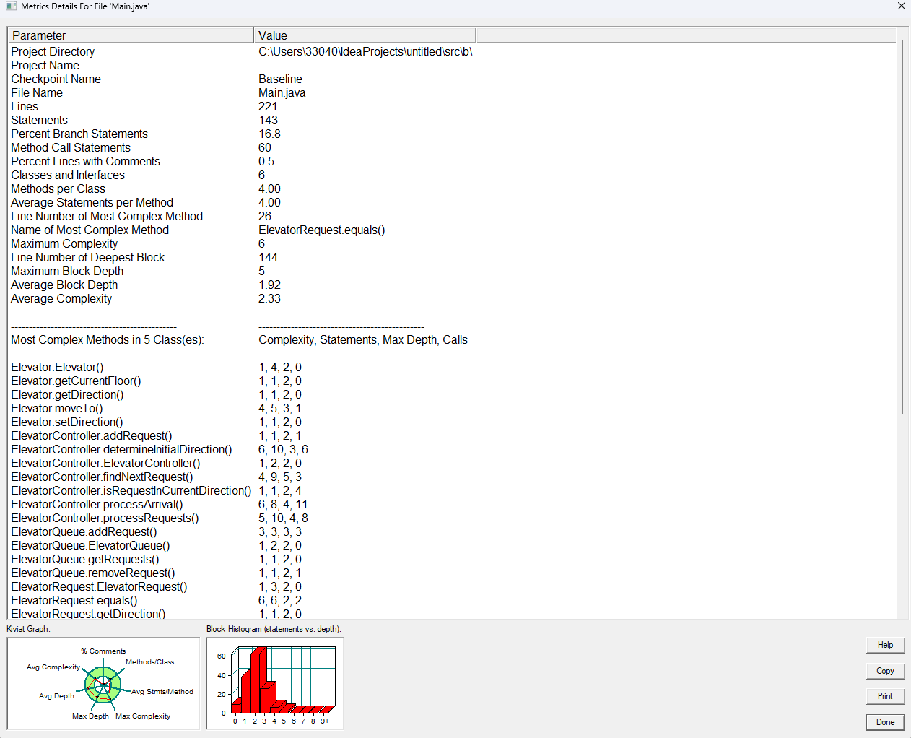The width and height of the screenshot is (911, 738).
Task: Select Percent Lines with Comments row
Action: pos(242,162)
